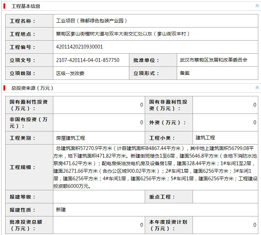This screenshot has height=235, width=261.
Task: Click the 非国有投资（万元）label
Action: [29, 122]
